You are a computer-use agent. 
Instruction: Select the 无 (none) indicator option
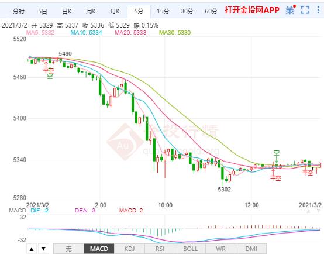point(68,249)
